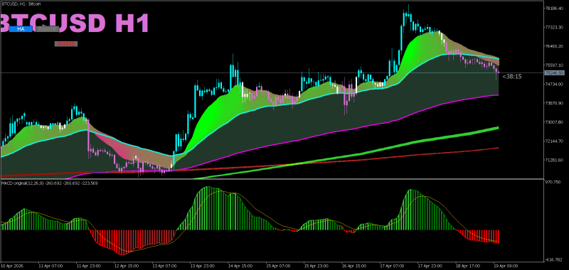Click the '17 Apr 23:00' time axis label
Viewport: 569px width, 270px height.
click(x=430, y=266)
